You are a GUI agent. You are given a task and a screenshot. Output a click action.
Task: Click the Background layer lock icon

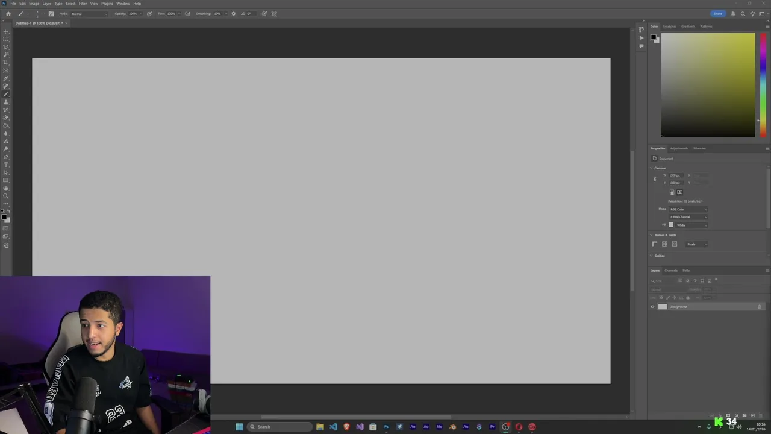pyautogui.click(x=759, y=307)
